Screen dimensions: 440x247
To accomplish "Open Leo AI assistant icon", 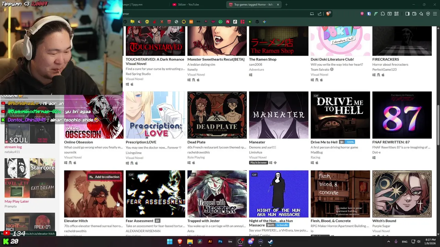I will point(421,14).
